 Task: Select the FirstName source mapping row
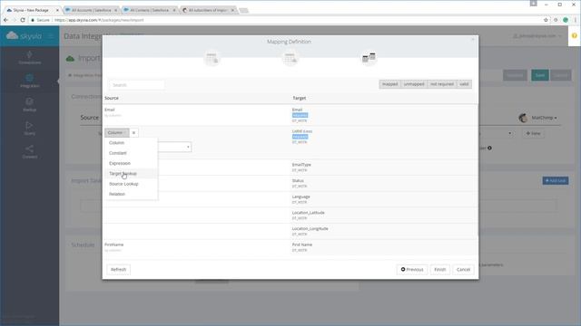(x=196, y=247)
